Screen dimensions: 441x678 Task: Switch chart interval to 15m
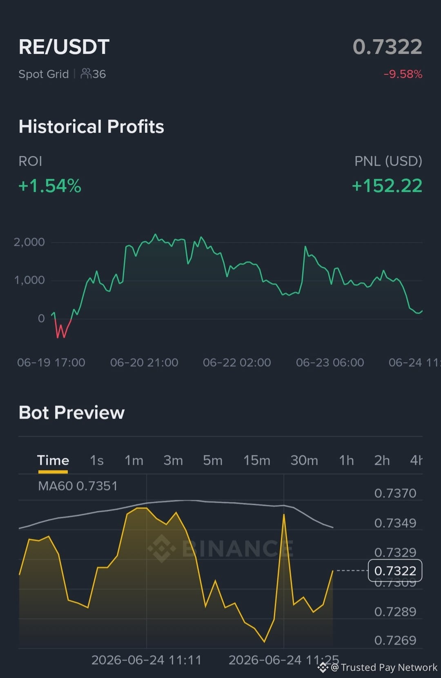click(x=257, y=460)
